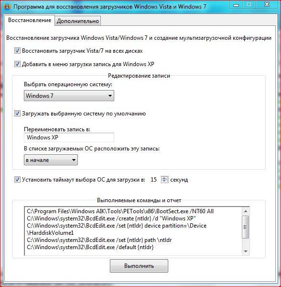This screenshot has width=281, height=287.
Task: Click the Windows XP rename input field
Action: pos(69,138)
